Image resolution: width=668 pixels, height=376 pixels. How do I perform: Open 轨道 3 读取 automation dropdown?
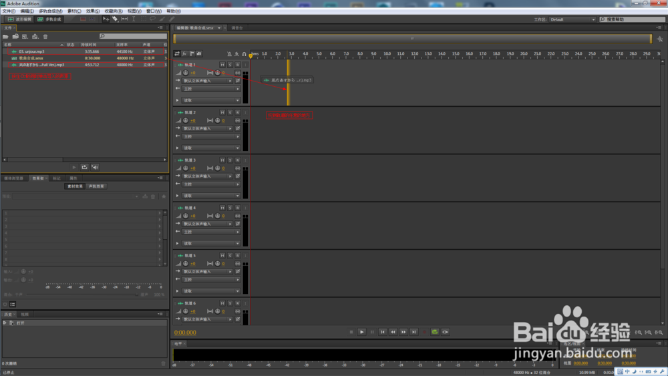coord(211,196)
